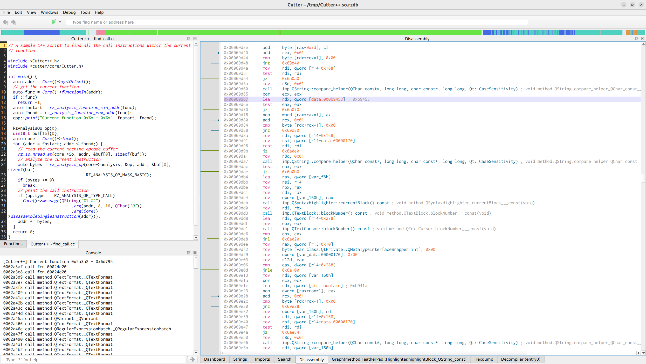Switch to the Dashboard tab
The height and width of the screenshot is (364, 646).
point(215,359)
